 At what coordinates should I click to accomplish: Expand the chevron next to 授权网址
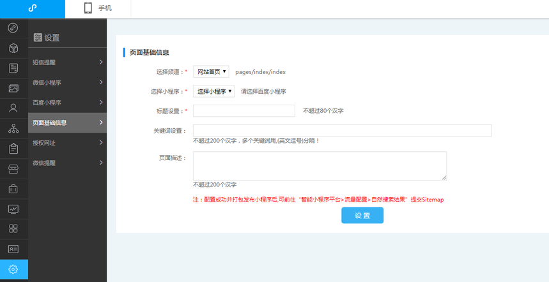(x=101, y=142)
